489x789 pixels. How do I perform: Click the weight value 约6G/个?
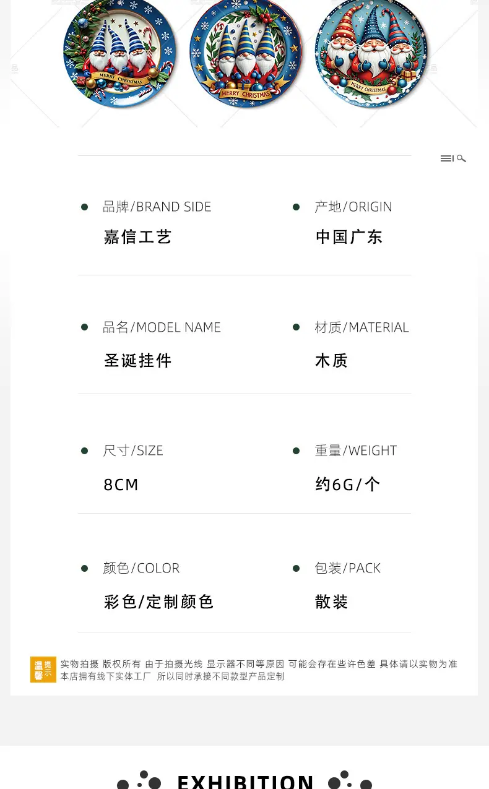348,485
